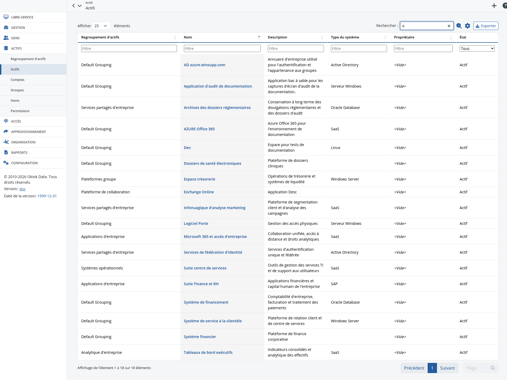Click the plus add asset icon
The width and height of the screenshot is (507, 380).
(x=494, y=6)
